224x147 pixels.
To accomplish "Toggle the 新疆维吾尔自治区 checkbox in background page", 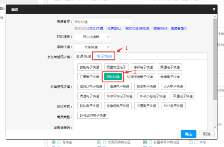I will (x=145, y=142).
